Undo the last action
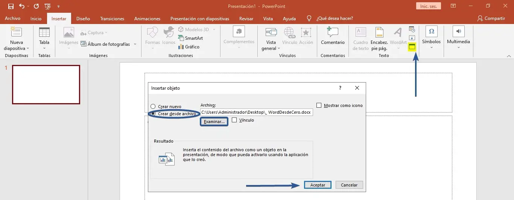Image resolution: width=514 pixels, height=200 pixels. (21, 6)
